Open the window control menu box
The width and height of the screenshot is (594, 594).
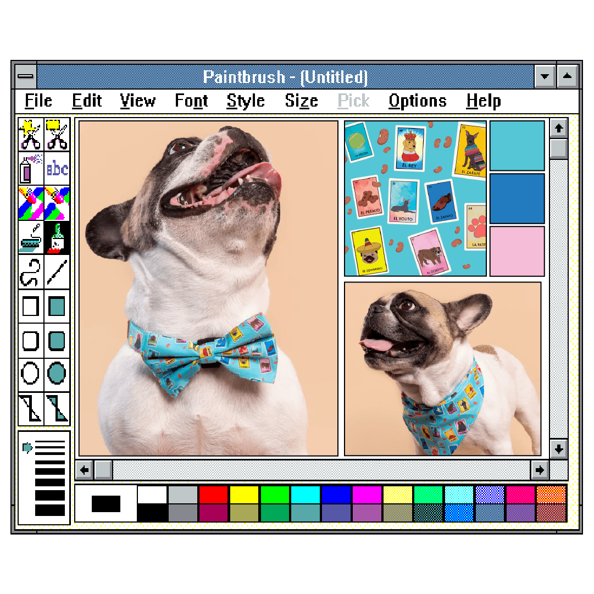coord(26,76)
